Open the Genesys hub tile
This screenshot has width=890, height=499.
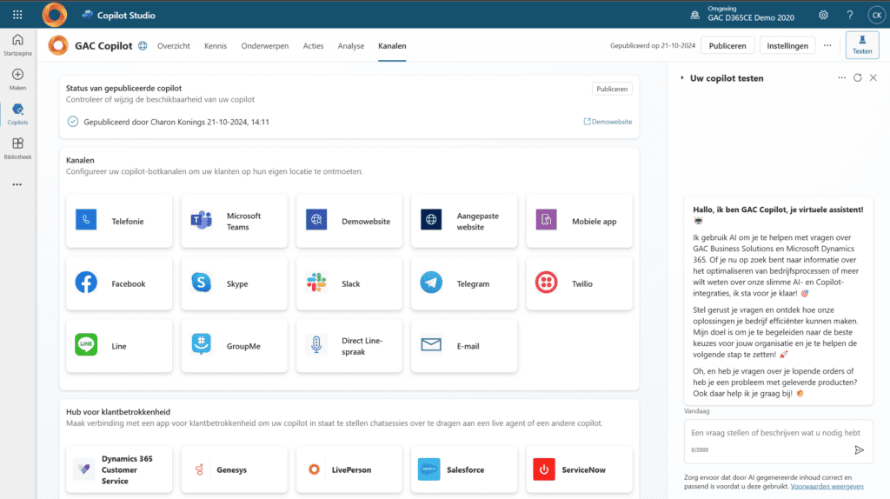[x=235, y=469]
